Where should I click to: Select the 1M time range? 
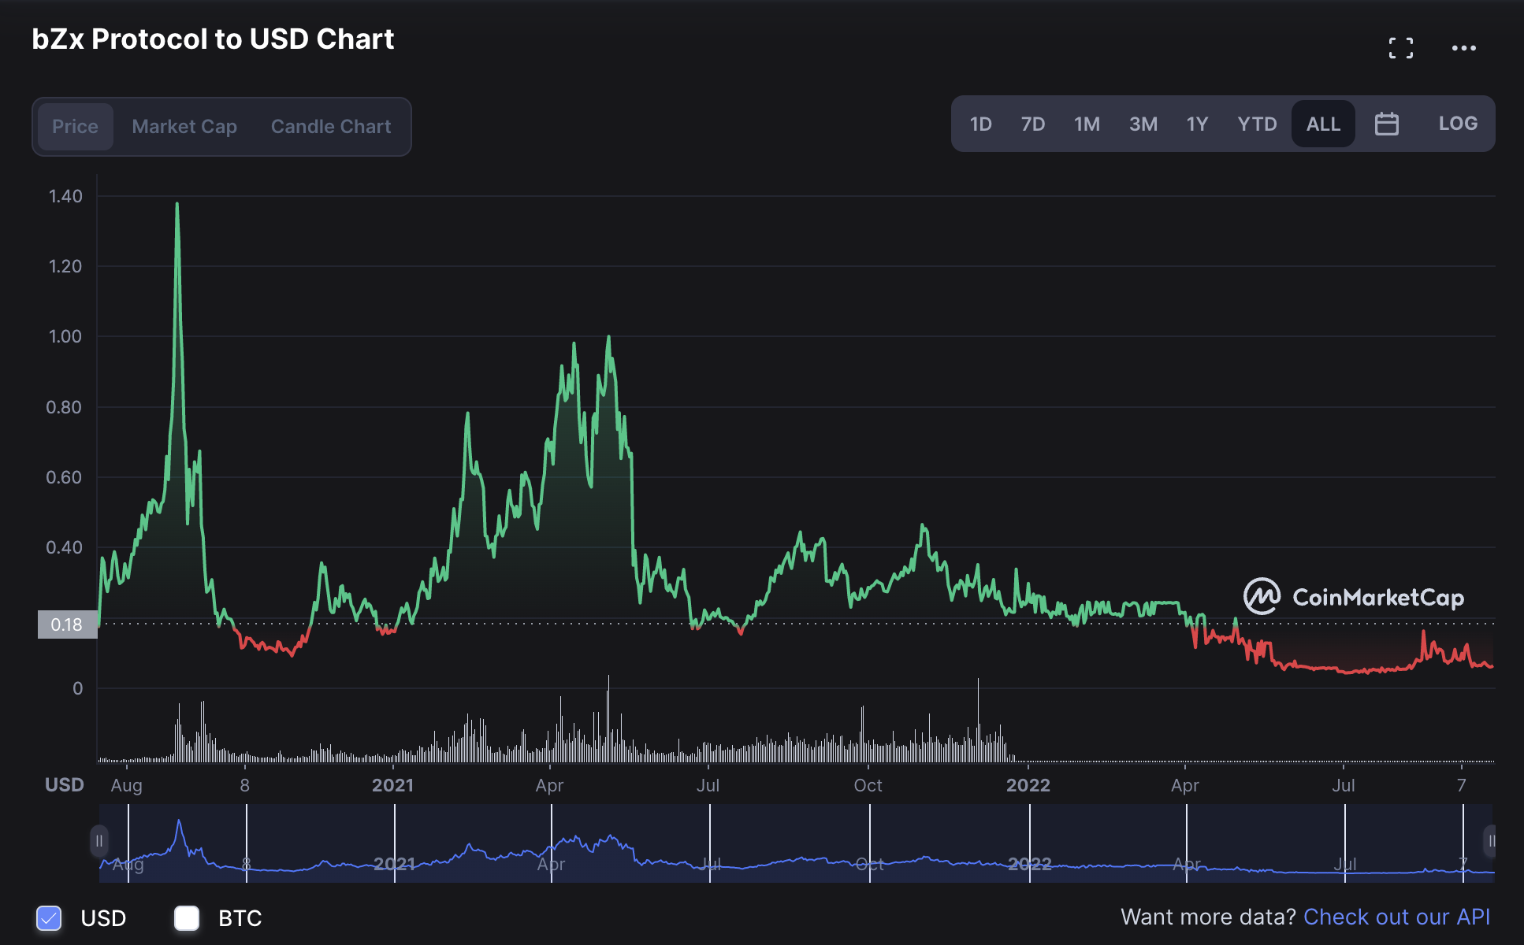point(1087,124)
